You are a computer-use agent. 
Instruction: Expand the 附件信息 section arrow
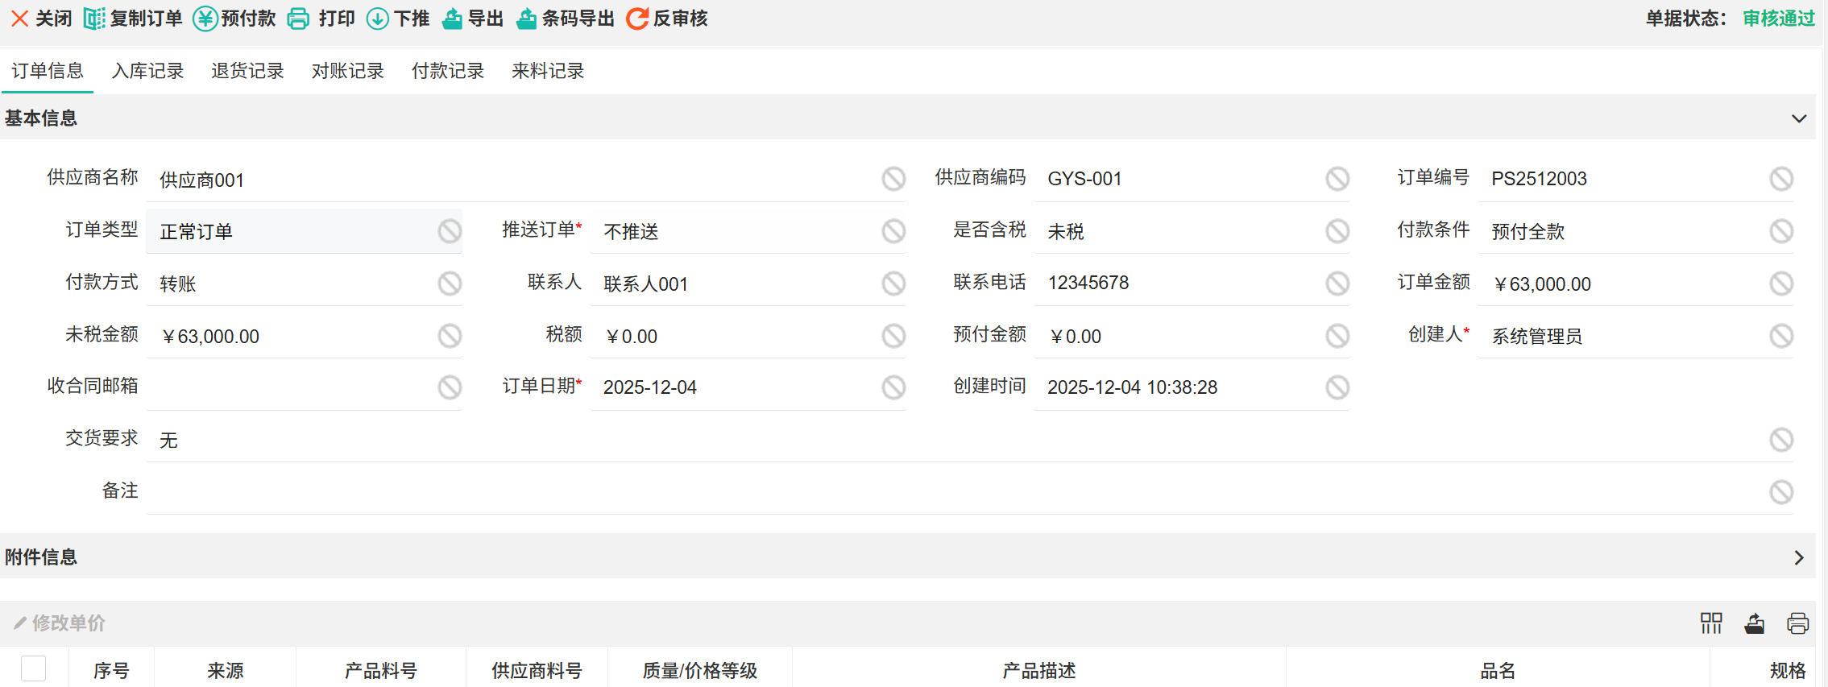point(1798,557)
